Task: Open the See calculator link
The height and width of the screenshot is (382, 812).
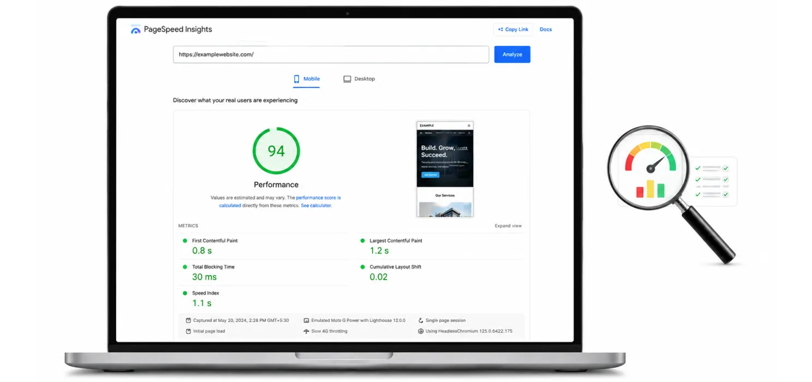Action: 316,206
